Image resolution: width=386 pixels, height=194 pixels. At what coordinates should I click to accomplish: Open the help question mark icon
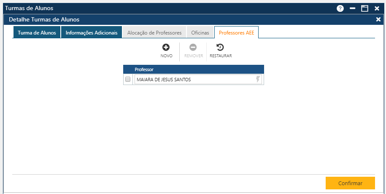coord(340,8)
